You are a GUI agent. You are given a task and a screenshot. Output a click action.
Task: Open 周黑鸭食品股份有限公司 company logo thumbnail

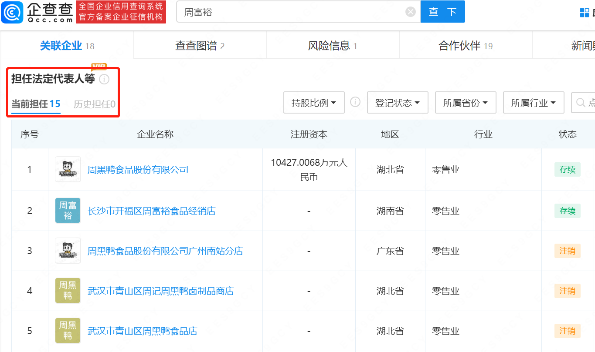(68, 169)
